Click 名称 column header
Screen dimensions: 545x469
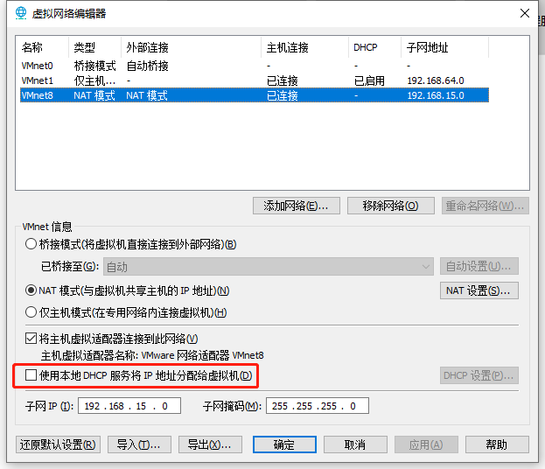click(44, 47)
